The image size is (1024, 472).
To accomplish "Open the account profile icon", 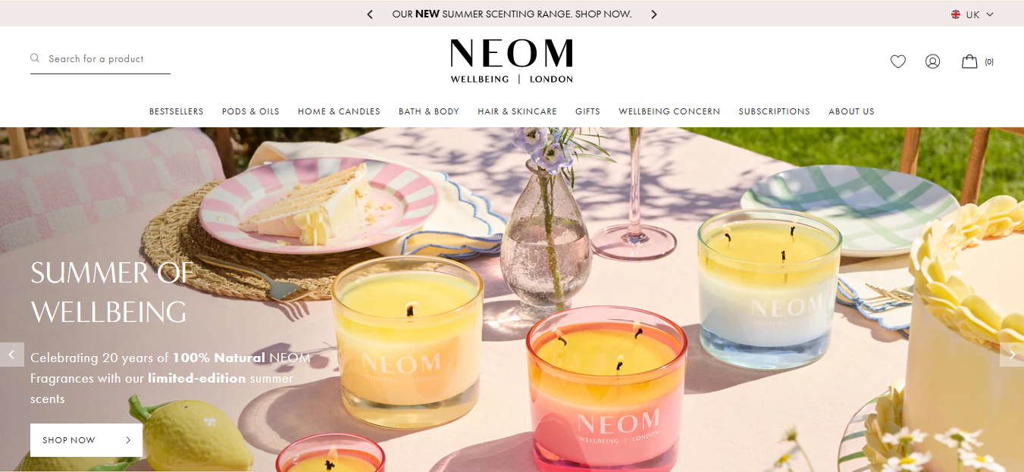I will point(933,61).
